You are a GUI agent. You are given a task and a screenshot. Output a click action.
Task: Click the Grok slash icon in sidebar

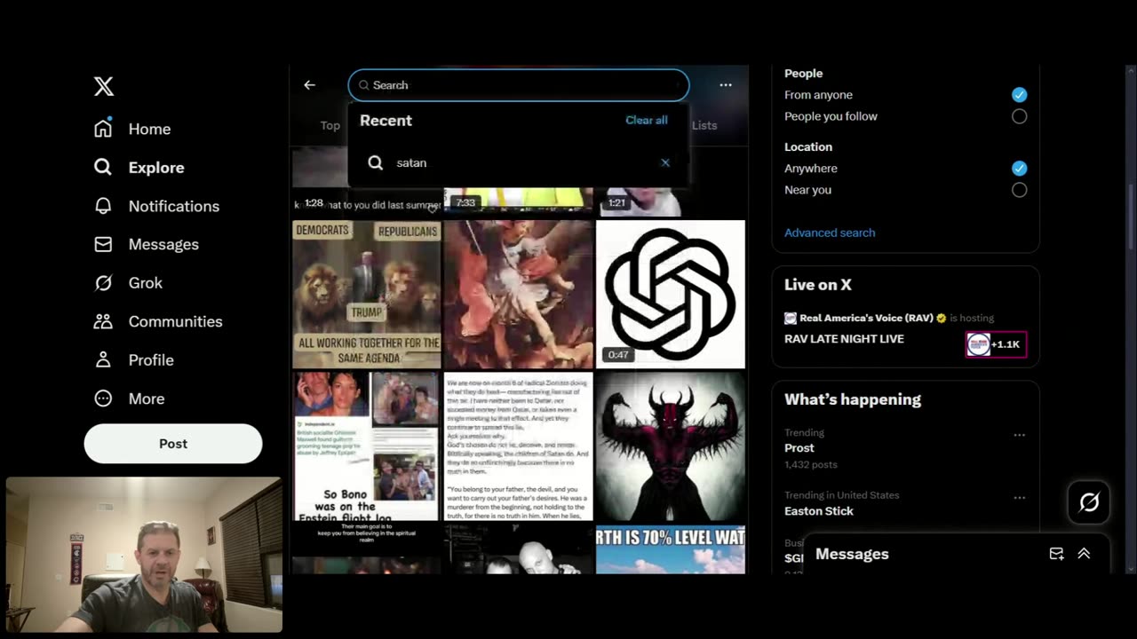tap(103, 283)
